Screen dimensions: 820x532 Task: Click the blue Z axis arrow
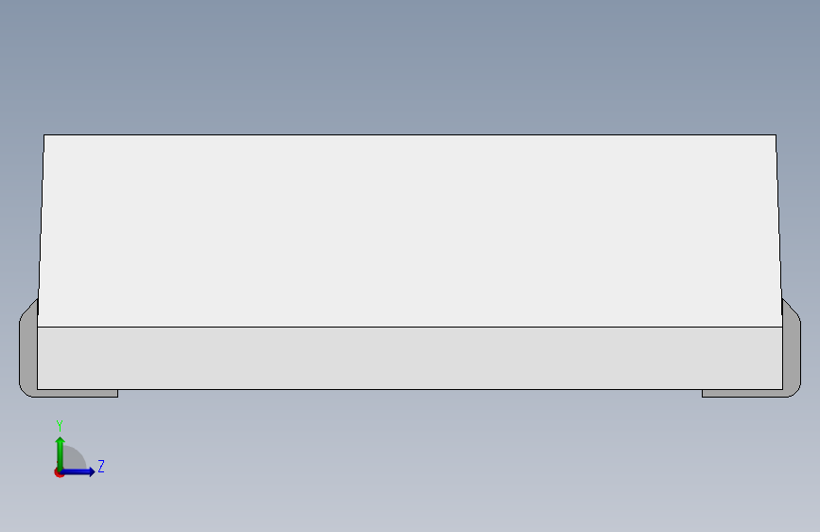click(79, 471)
